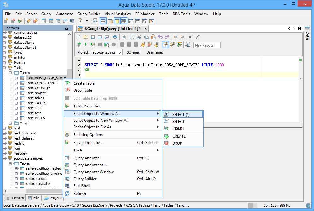Switch to the Projects tab at the bottom
This screenshot has height=211, width=314.
53,198
